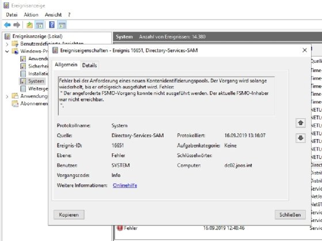Open the Datei menu

click(x=12, y=14)
